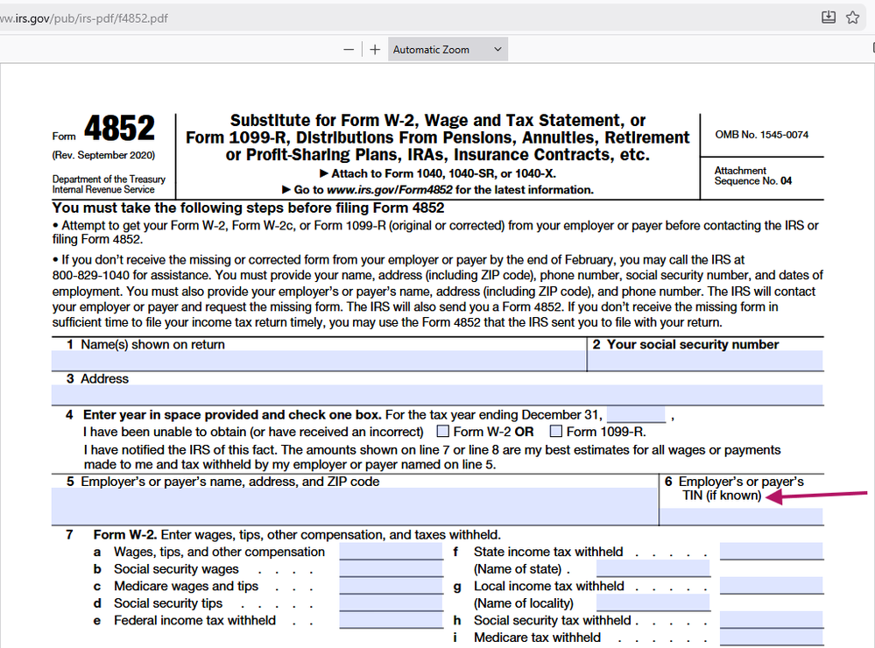The width and height of the screenshot is (875, 648).
Task: Click the Medicare wages and tips field
Action: (x=392, y=586)
